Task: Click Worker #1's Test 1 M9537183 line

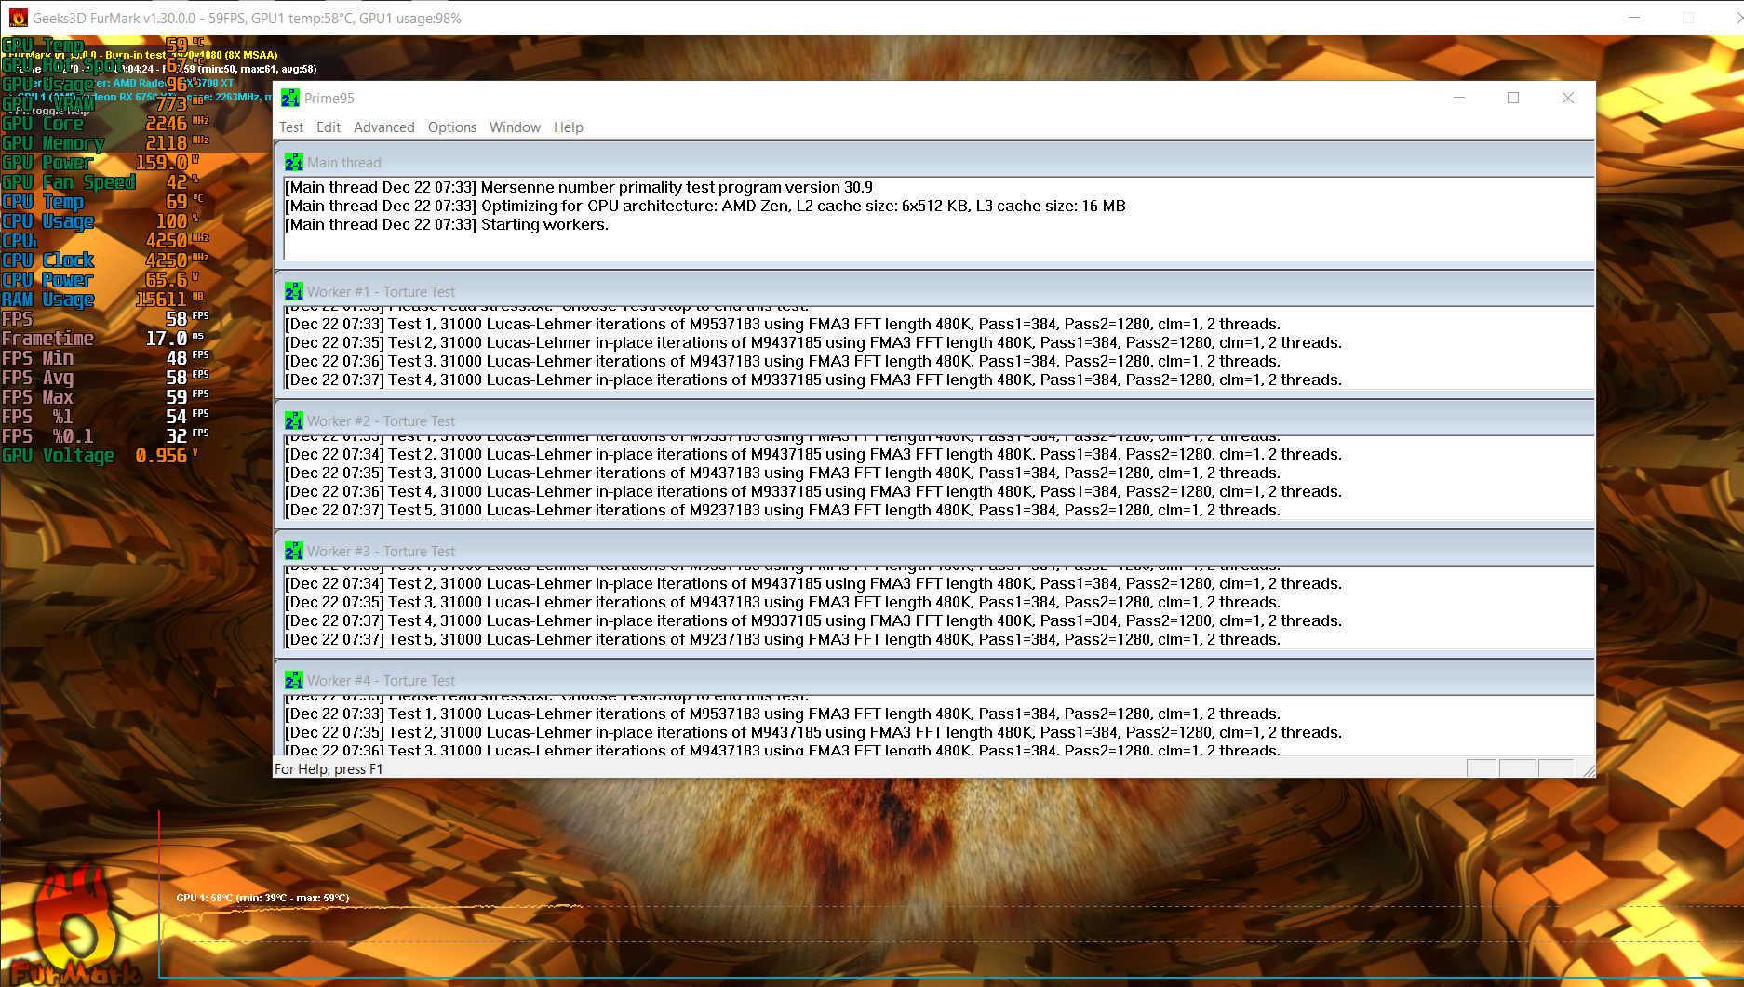Action: (783, 324)
